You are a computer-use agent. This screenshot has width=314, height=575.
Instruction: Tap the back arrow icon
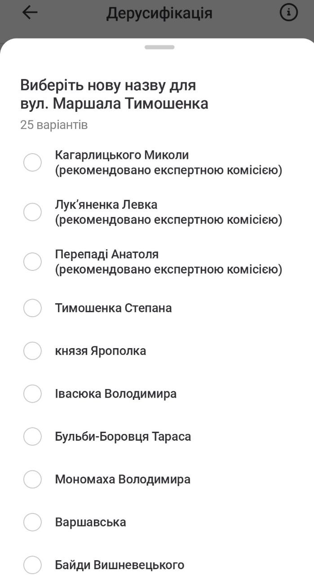coord(30,13)
